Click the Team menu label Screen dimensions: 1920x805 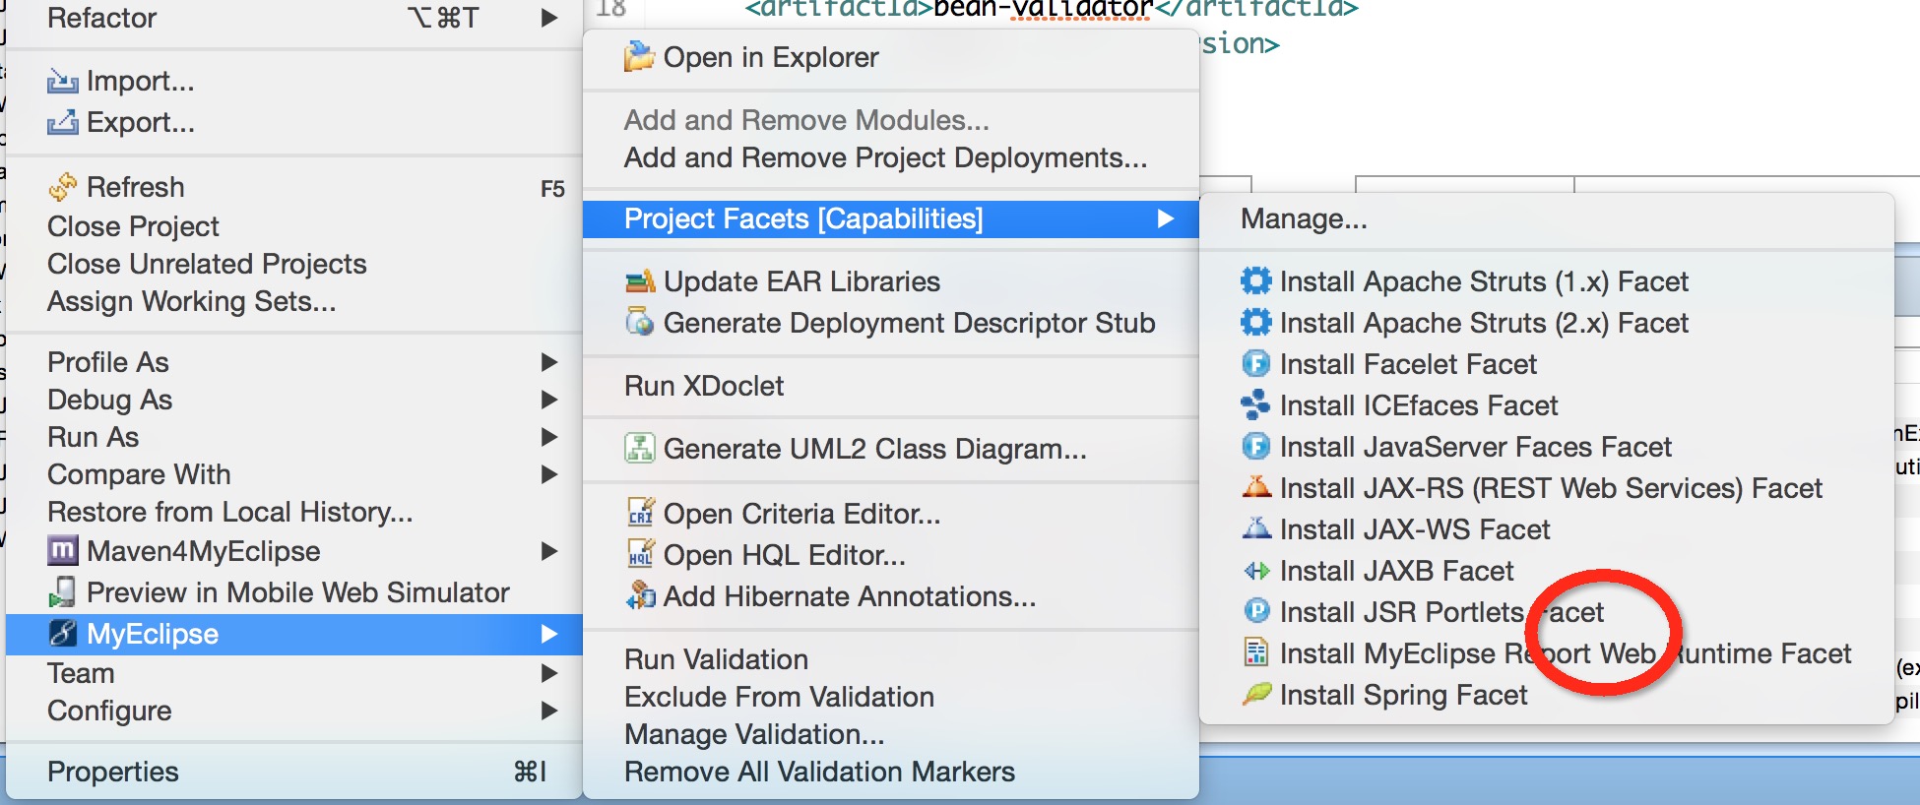81,673
